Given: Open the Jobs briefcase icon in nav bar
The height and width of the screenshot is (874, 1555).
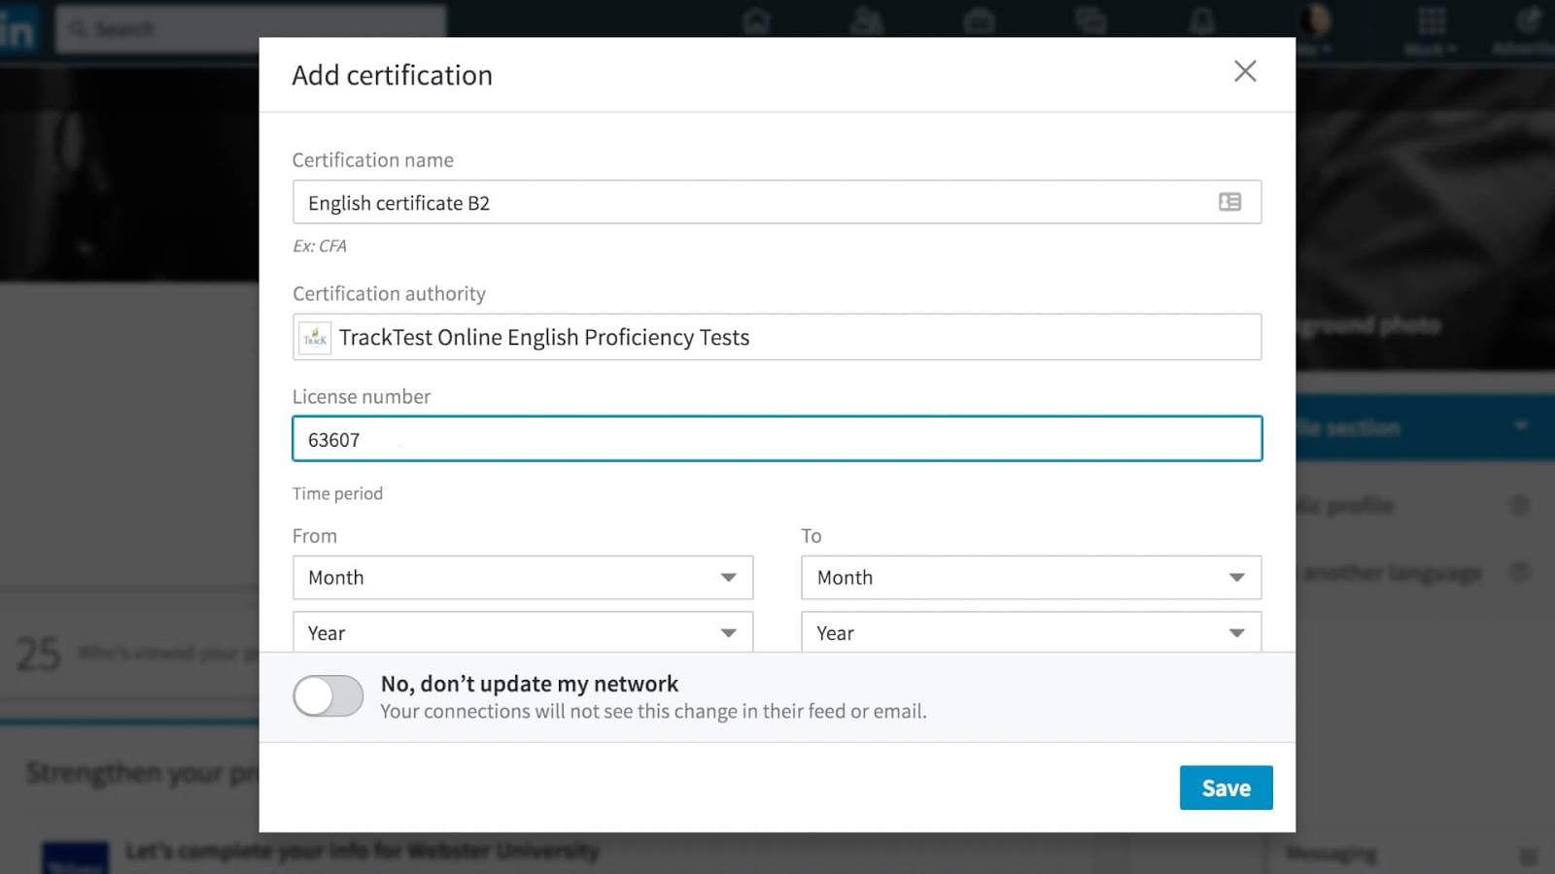Looking at the screenshot, I should coord(979,21).
